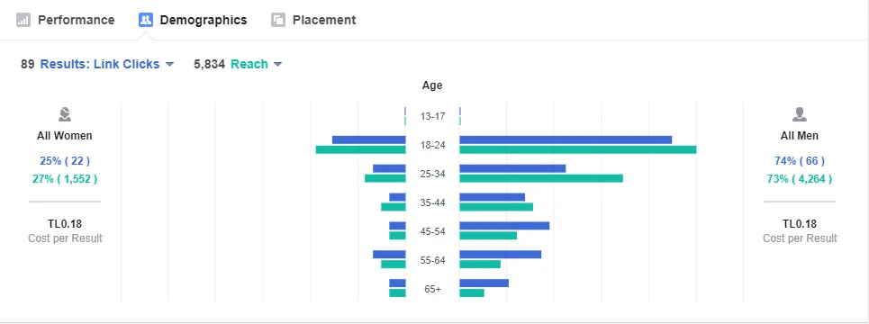The image size is (869, 324).
Task: Expand the Results: Link Clicks dropdown arrow
Action: (x=169, y=64)
